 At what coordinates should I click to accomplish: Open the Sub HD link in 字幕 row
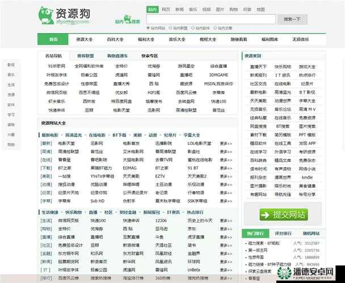[98, 201]
